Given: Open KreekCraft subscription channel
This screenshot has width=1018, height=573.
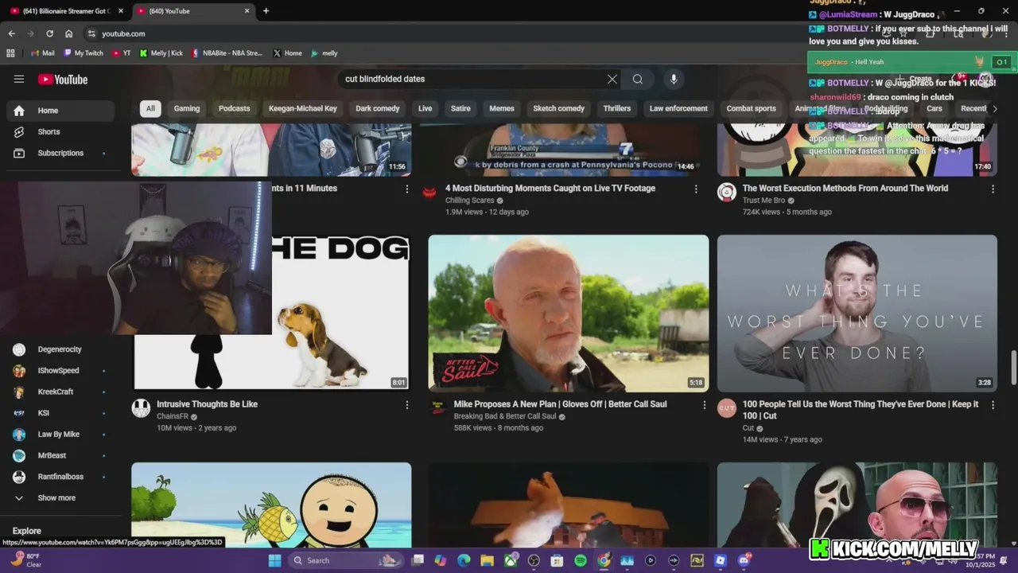Looking at the screenshot, I should pyautogui.click(x=60, y=392).
